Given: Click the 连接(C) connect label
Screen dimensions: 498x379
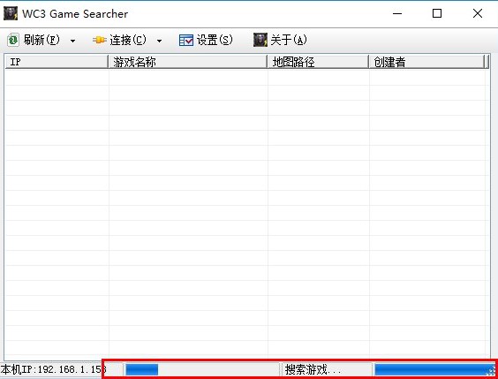Looking at the screenshot, I should click(x=128, y=41).
